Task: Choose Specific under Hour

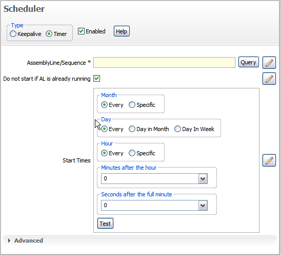Action: 132,153
